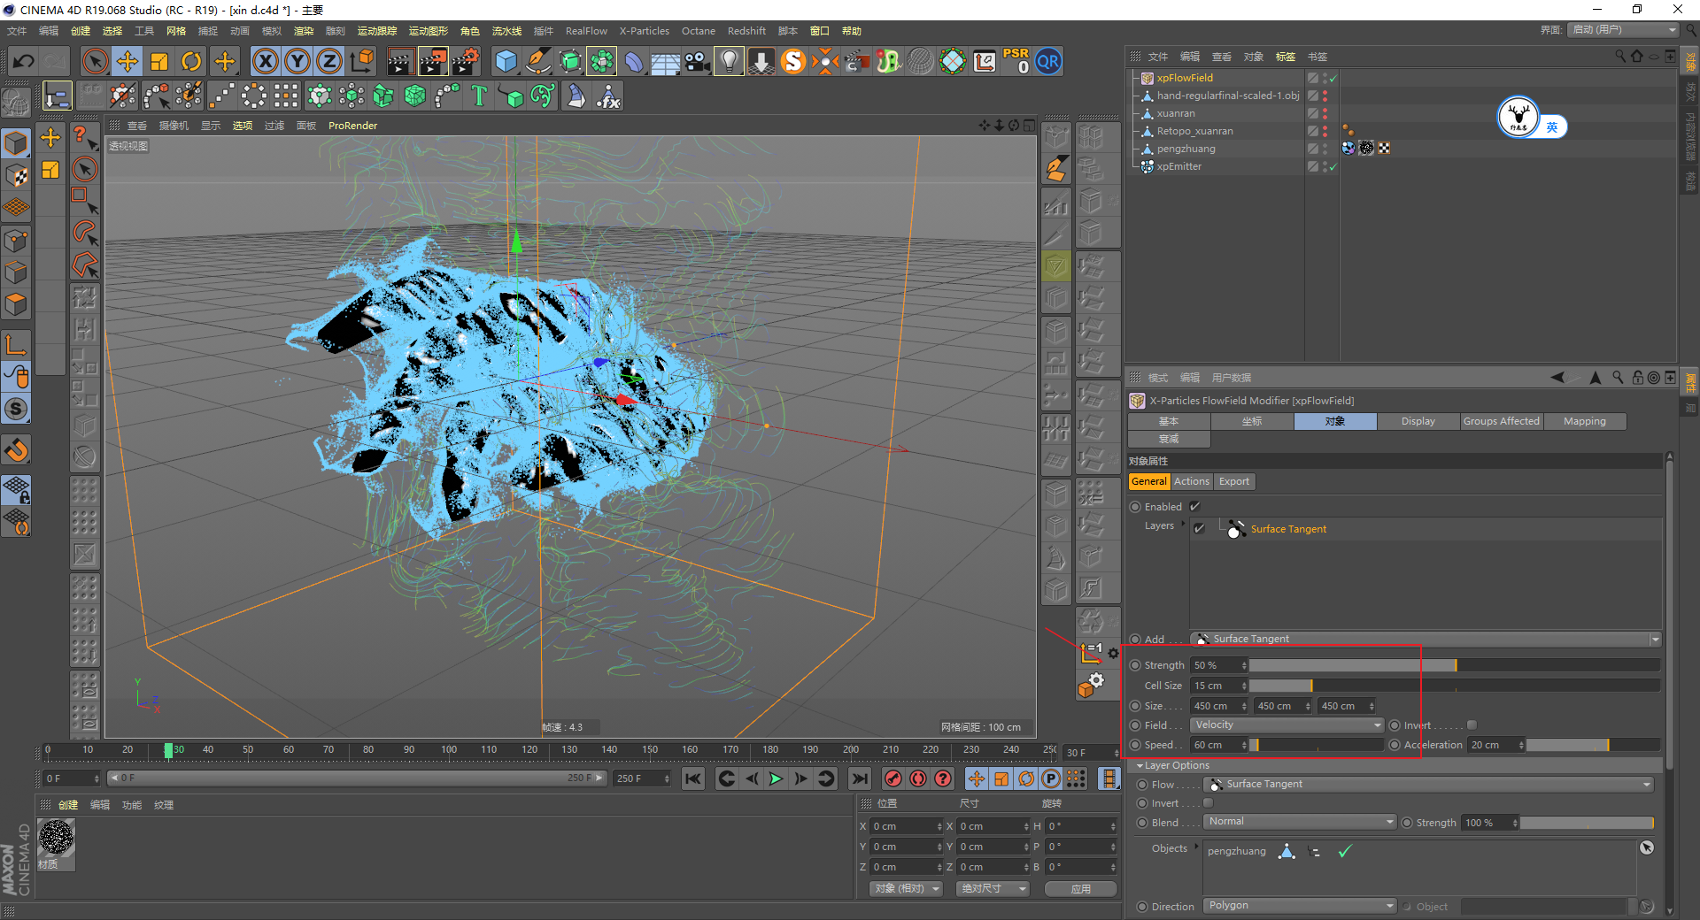The height and width of the screenshot is (920, 1700).
Task: Click the top Strength slider at 50 %
Action: click(x=1455, y=665)
